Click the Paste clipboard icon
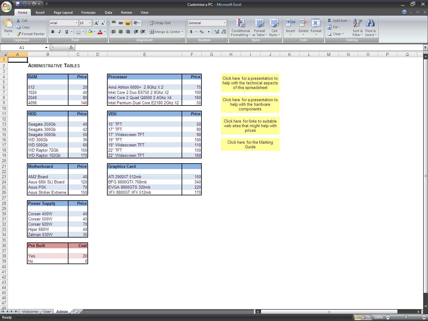Viewport: 428px width, 321px height. tap(8, 23)
